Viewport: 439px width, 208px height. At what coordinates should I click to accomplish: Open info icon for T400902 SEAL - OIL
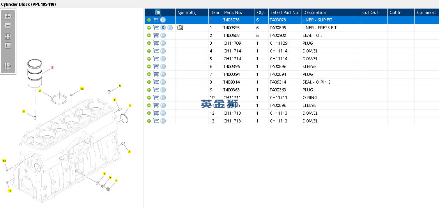coord(163,35)
